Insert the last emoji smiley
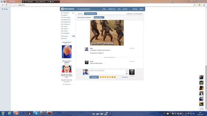 tap(115, 77)
